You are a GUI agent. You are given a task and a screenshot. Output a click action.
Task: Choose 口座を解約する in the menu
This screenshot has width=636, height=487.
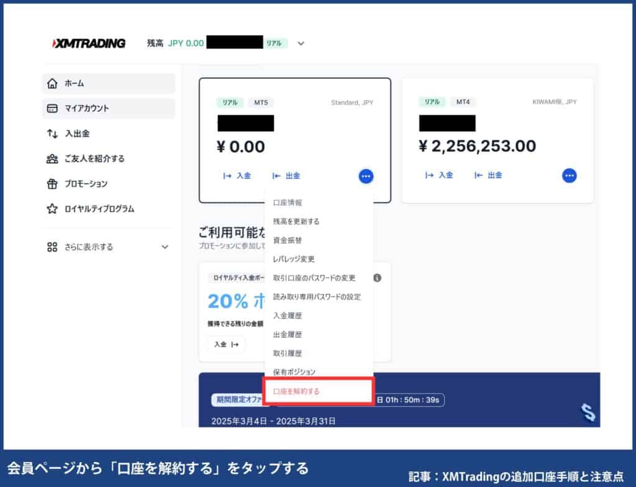[319, 391]
